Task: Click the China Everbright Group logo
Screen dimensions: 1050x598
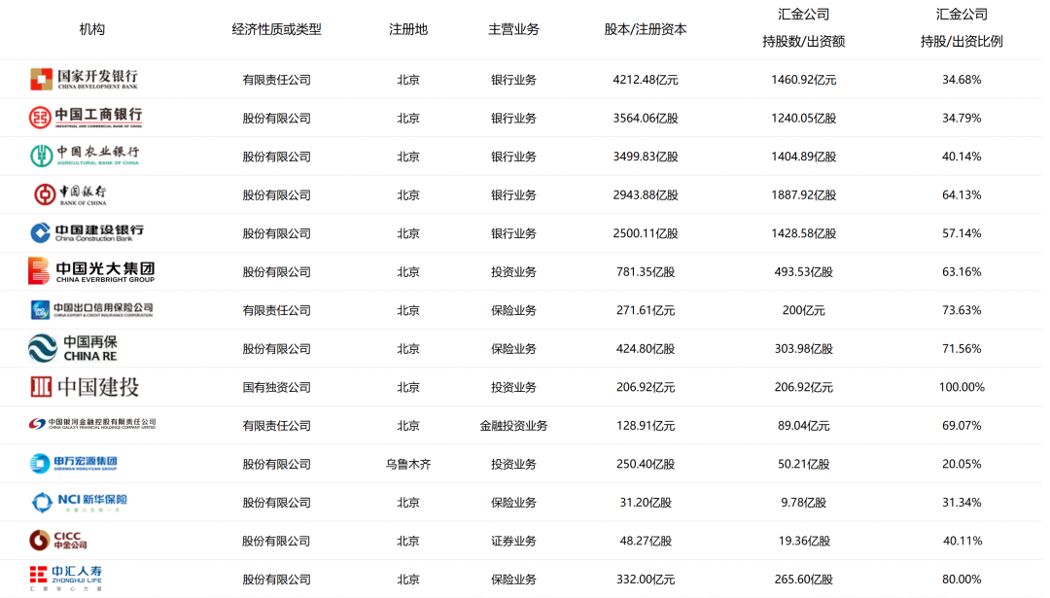Action: pos(91,271)
